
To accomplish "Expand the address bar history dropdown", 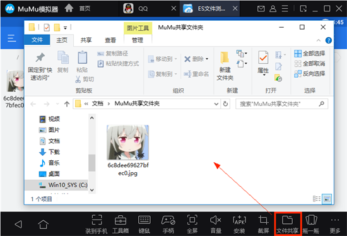I will coord(216,104).
